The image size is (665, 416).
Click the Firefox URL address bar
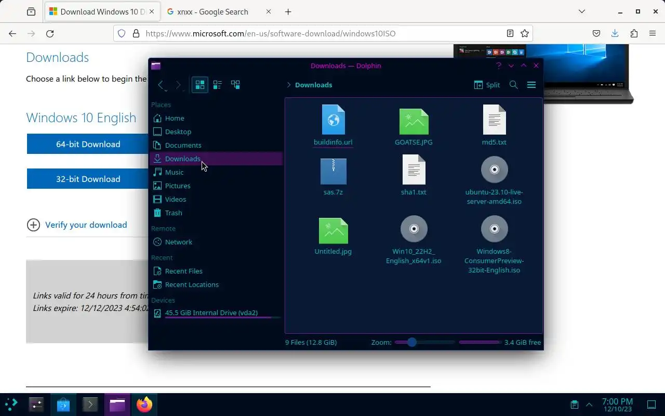coord(323,33)
